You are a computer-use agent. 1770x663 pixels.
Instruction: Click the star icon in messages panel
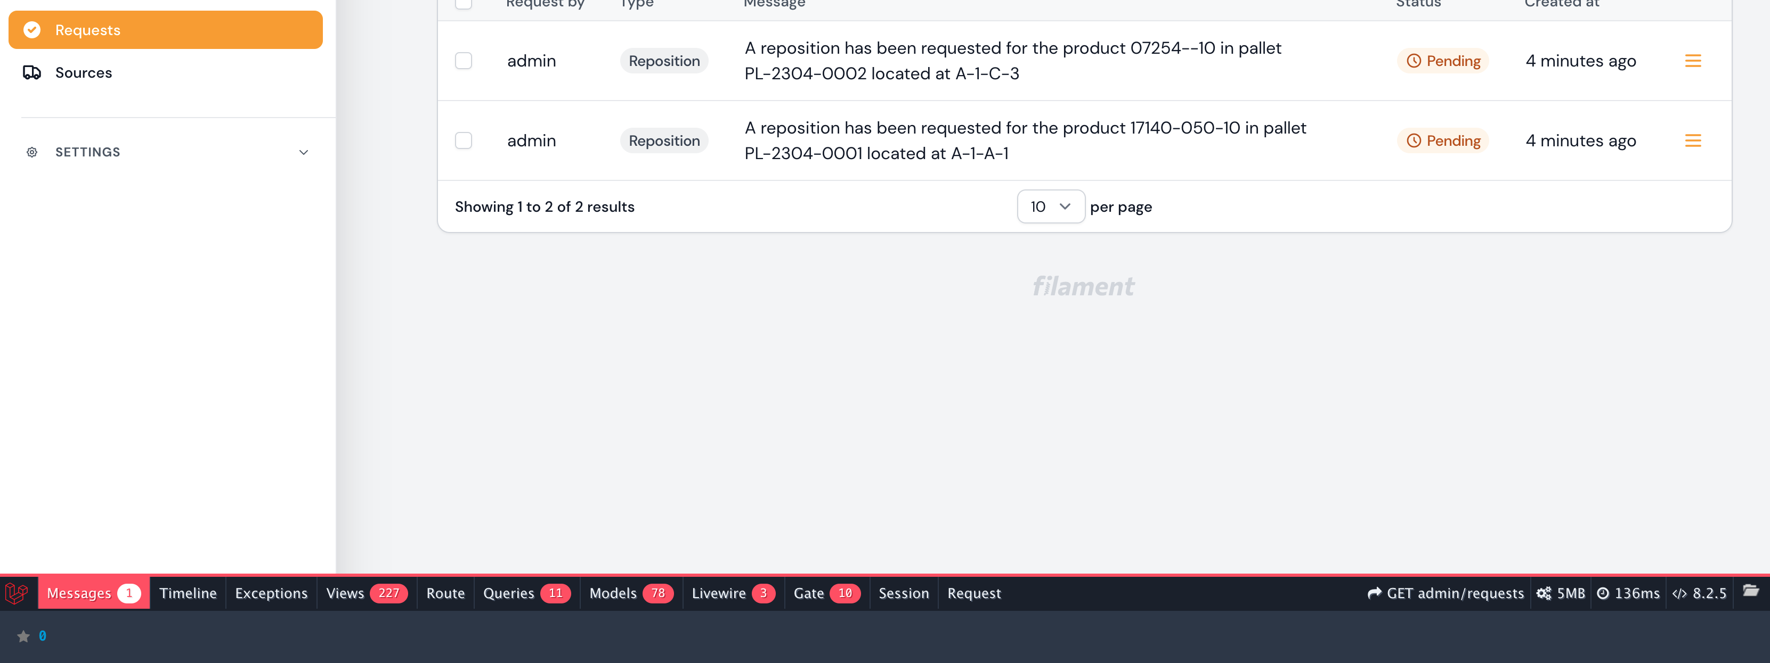[x=23, y=636]
